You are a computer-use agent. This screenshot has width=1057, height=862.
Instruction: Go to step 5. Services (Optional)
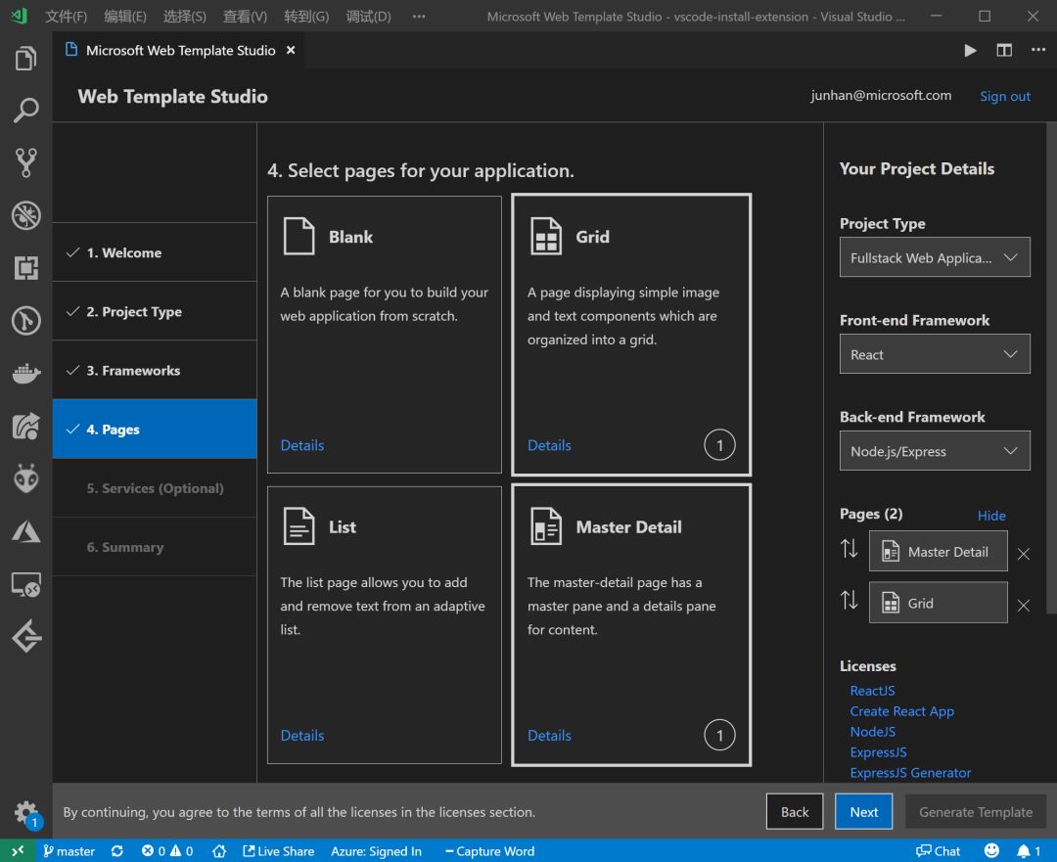click(155, 488)
